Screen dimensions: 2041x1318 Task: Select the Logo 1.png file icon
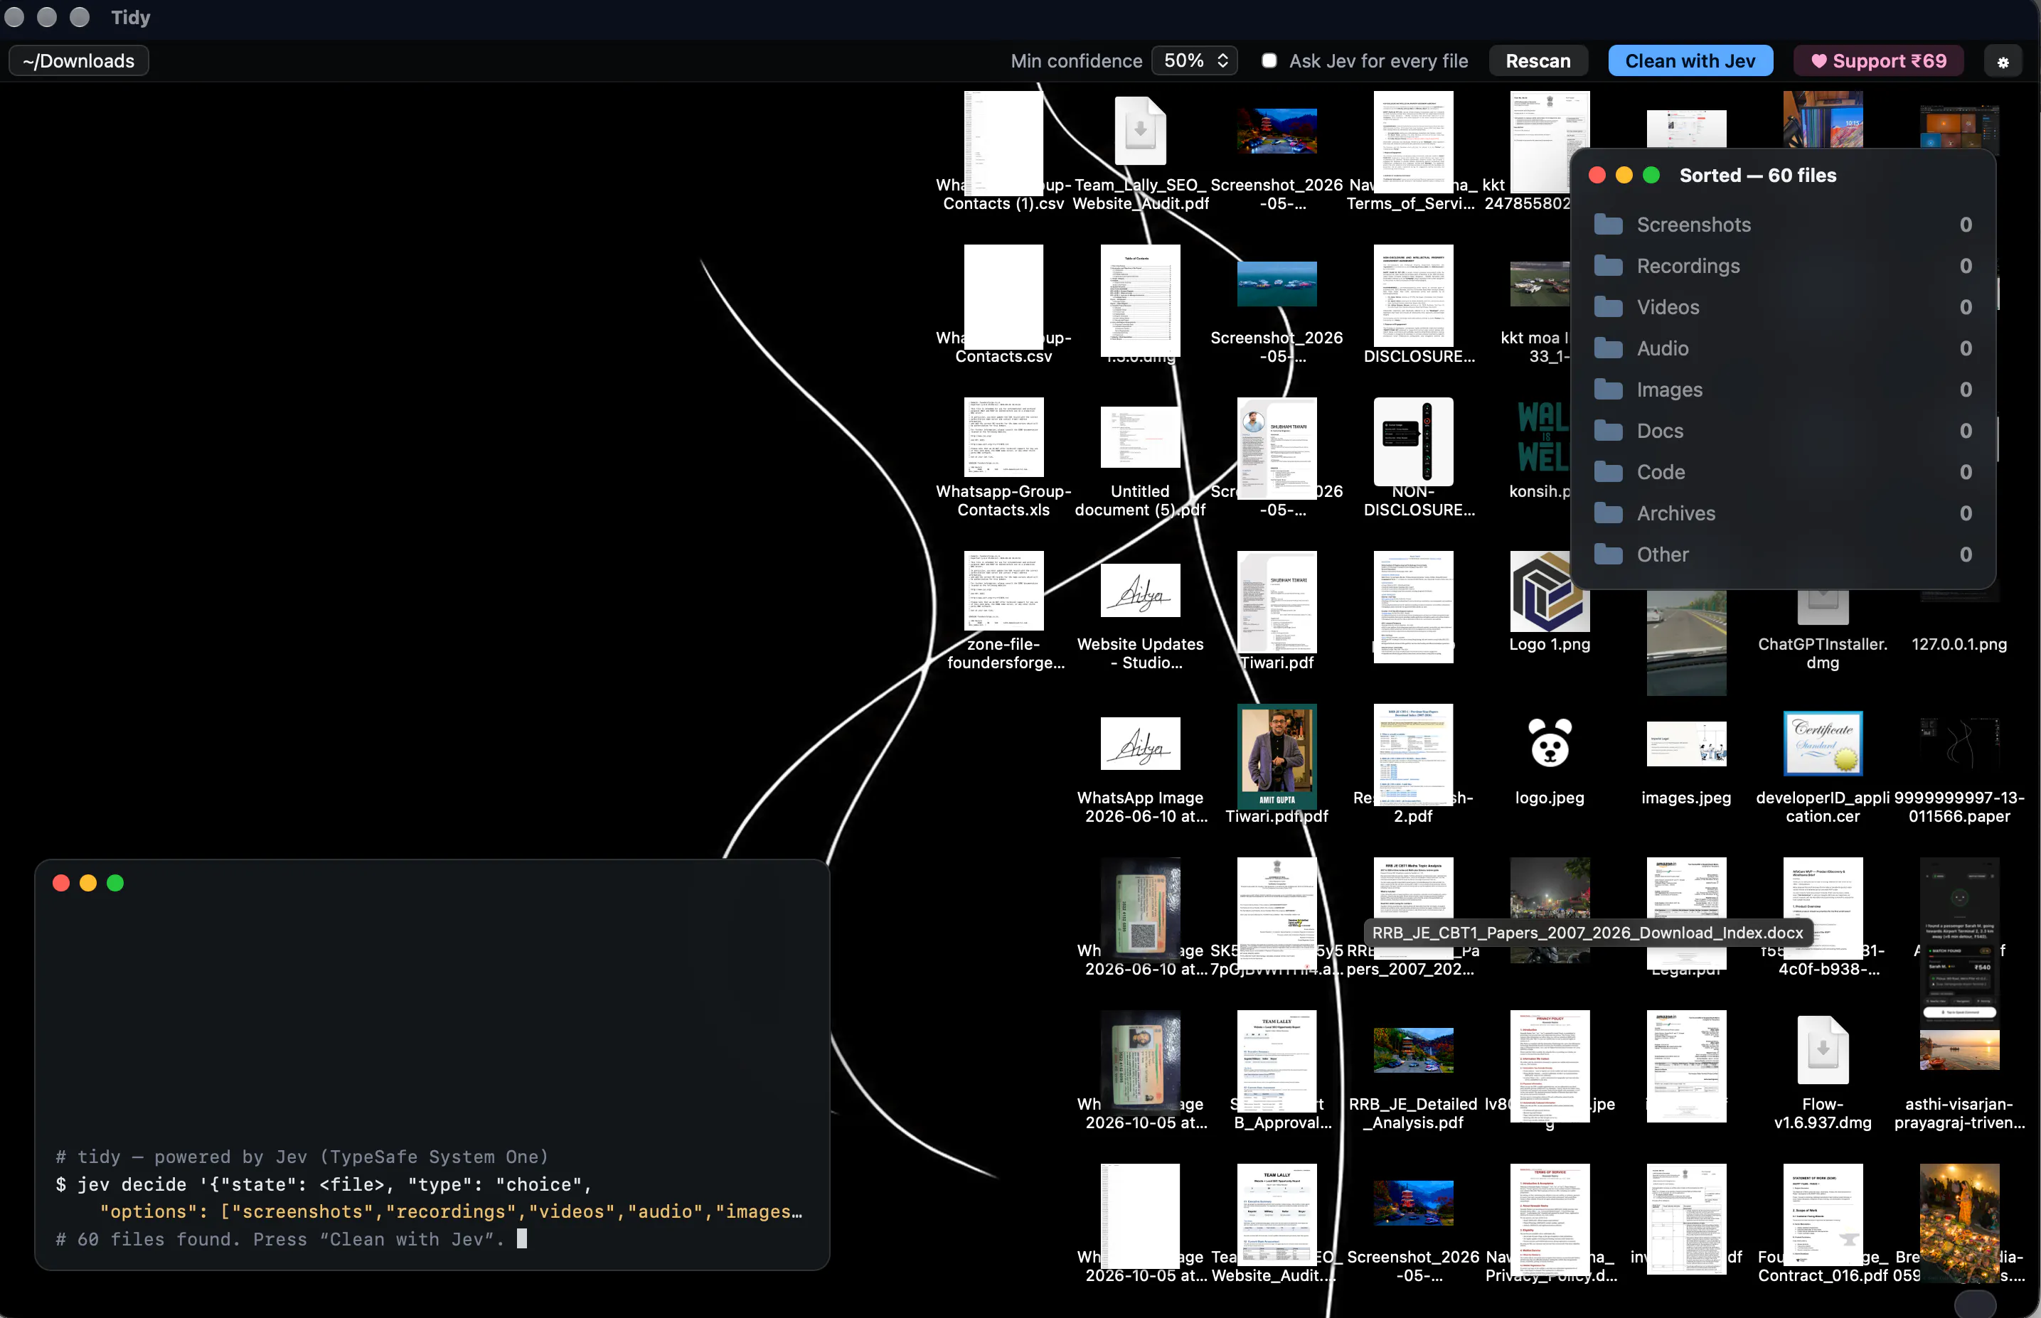(1550, 591)
